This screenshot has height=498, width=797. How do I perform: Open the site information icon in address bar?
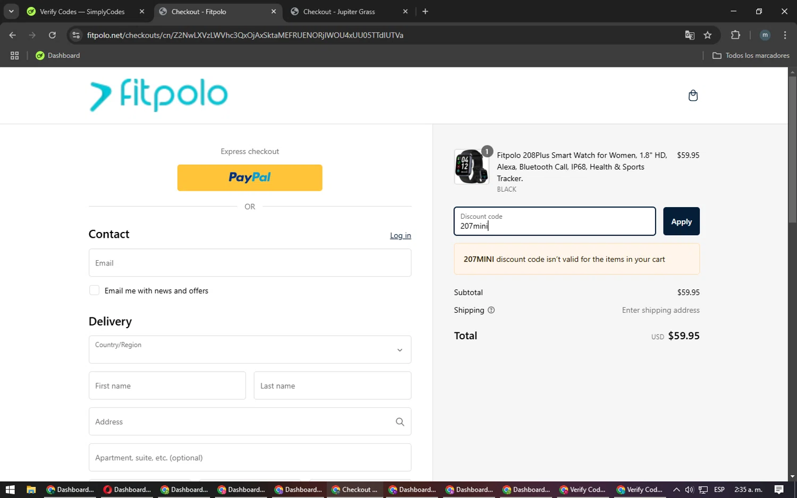pyautogui.click(x=76, y=35)
